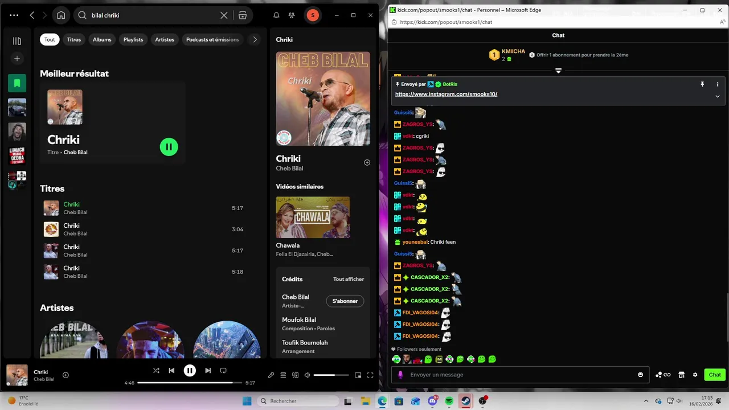729x410 pixels.
Task: Open emoji picker in Kick chat input
Action: click(641, 375)
